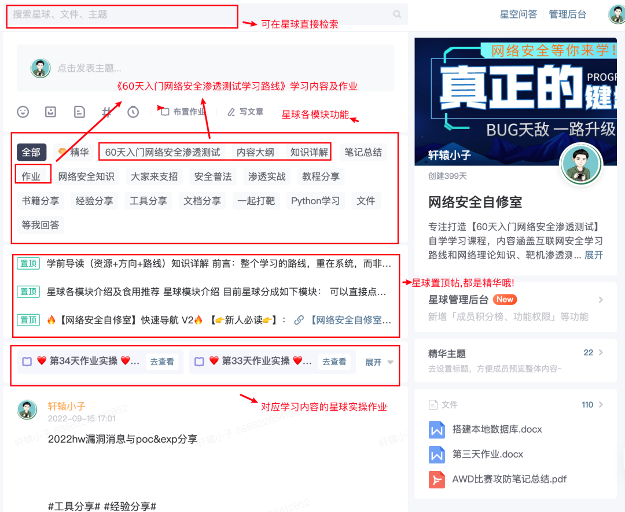The height and width of the screenshot is (512, 625).
Task: Expand homework list with 展开 dropdown
Action: (x=379, y=362)
